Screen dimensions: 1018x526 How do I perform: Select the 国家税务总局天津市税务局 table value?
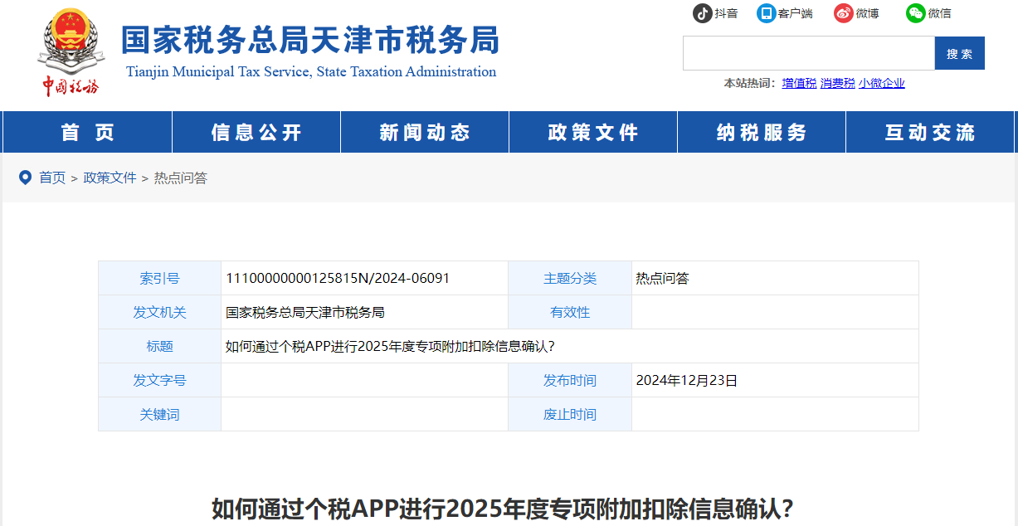click(305, 313)
